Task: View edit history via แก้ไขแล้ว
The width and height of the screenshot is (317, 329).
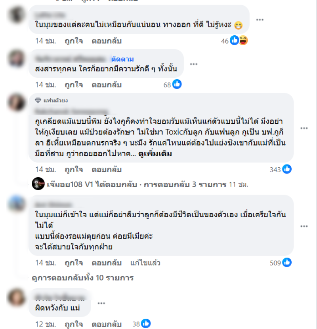Action: (x=145, y=263)
